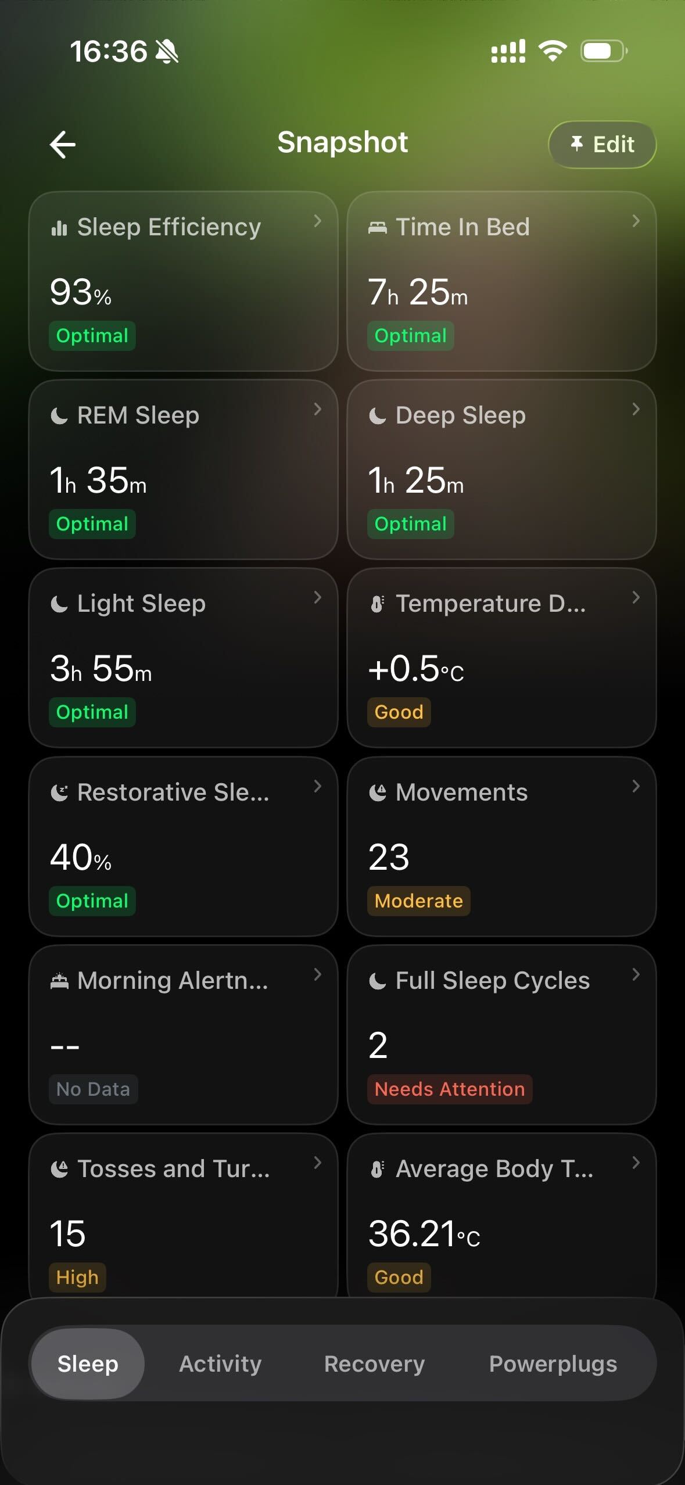Expand Full Sleep Cycles chevron
The height and width of the screenshot is (1485, 685).
tap(636, 974)
